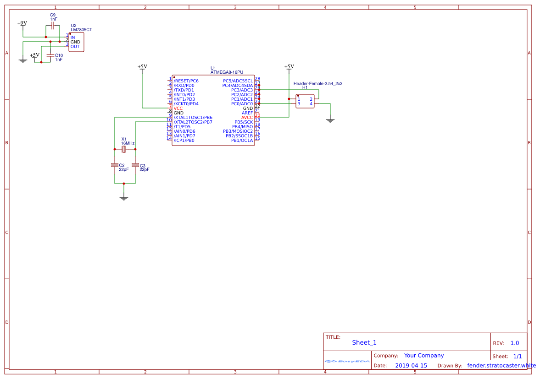Screen dimensions: 540x379
Task: Select the 16MHz crystal X1
Action: tap(124, 149)
